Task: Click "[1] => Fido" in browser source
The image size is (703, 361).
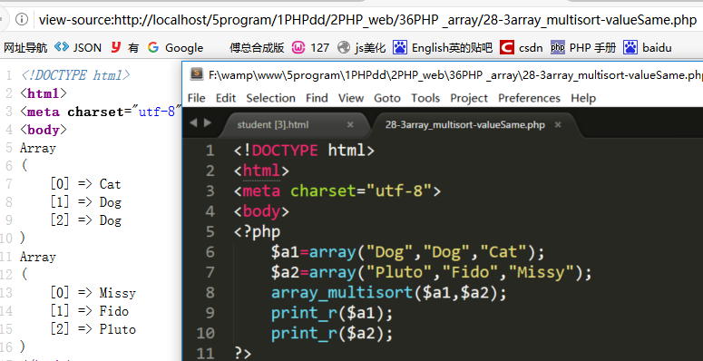Action: point(89,311)
